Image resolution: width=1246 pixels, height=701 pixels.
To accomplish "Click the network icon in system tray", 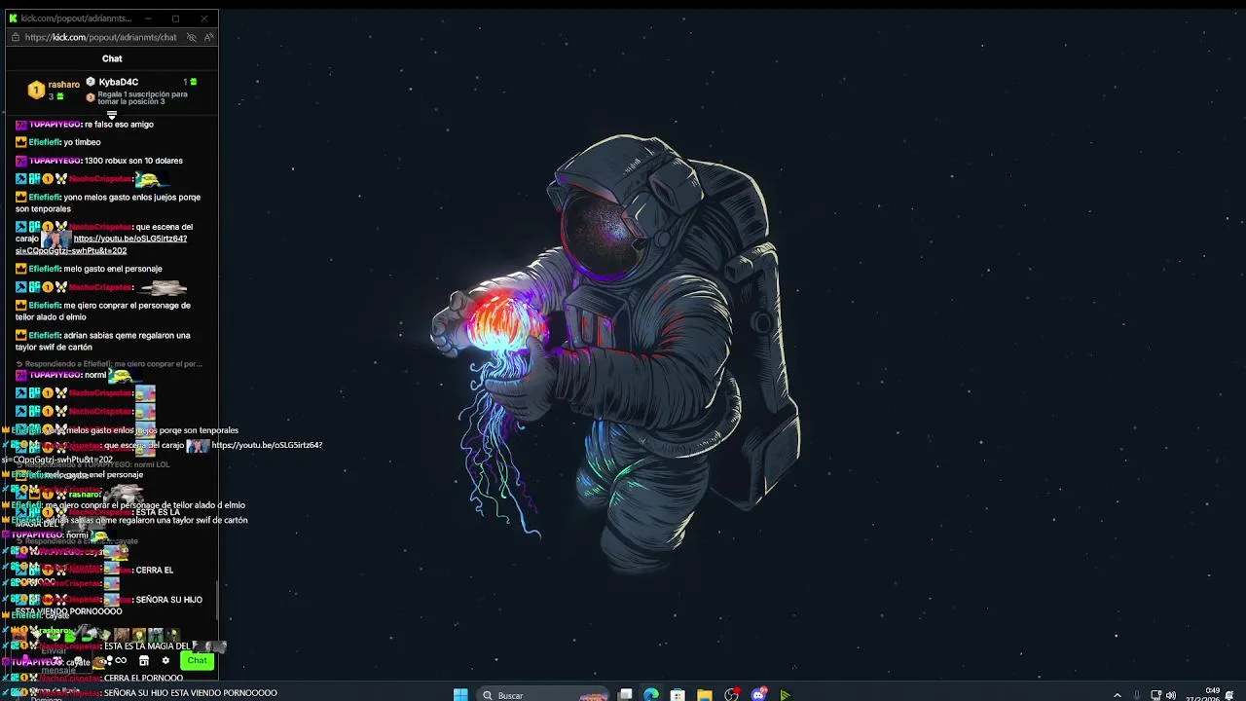I will (1155, 695).
